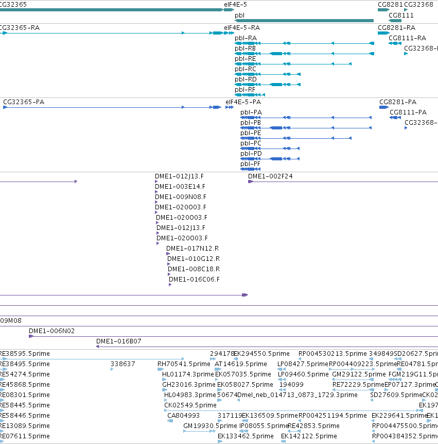This screenshot has width=438, height=444.
Task: Select the pbl-RA transcript feature
Action: 304,43
